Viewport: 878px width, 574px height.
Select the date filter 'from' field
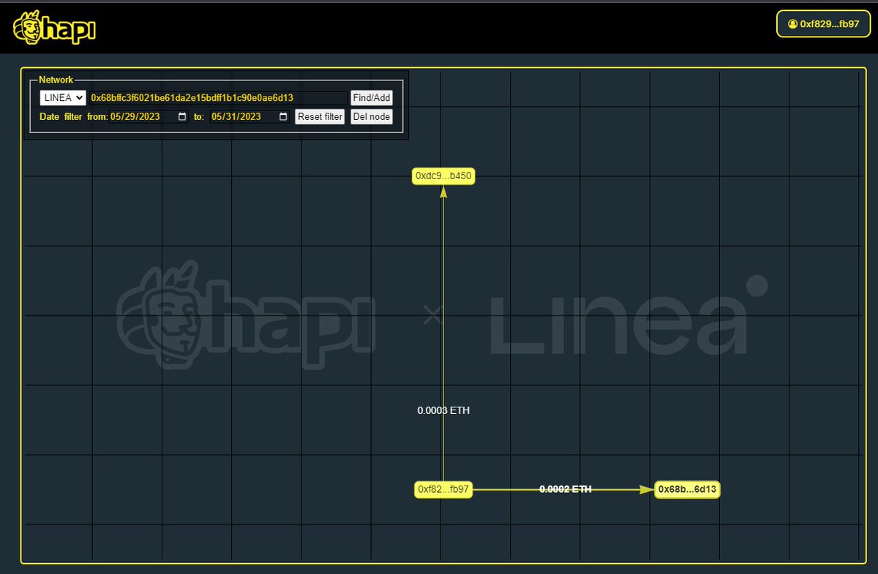149,117
